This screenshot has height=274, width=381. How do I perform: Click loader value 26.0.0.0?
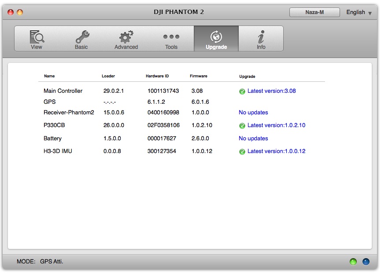[114, 125]
